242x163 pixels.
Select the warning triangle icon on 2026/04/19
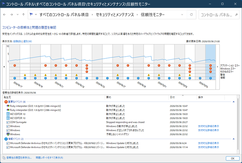[35, 75]
